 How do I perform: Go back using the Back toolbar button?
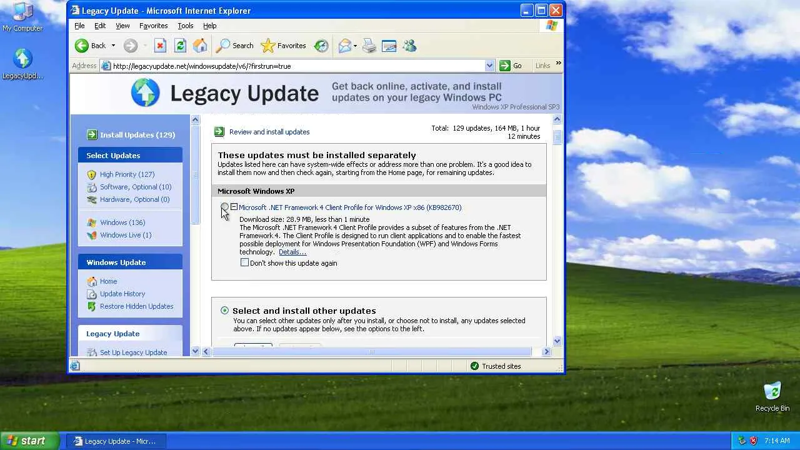coord(91,46)
